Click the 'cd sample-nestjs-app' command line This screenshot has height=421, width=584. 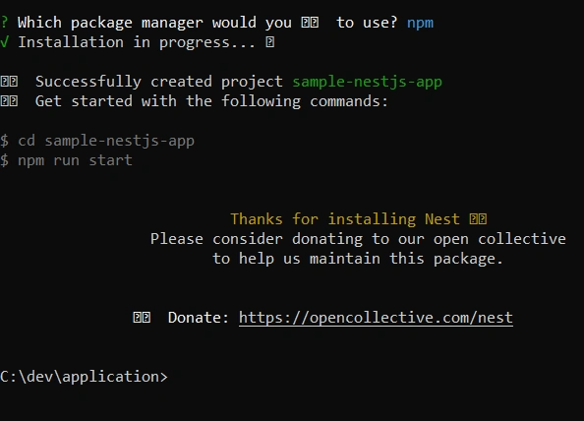coord(97,141)
